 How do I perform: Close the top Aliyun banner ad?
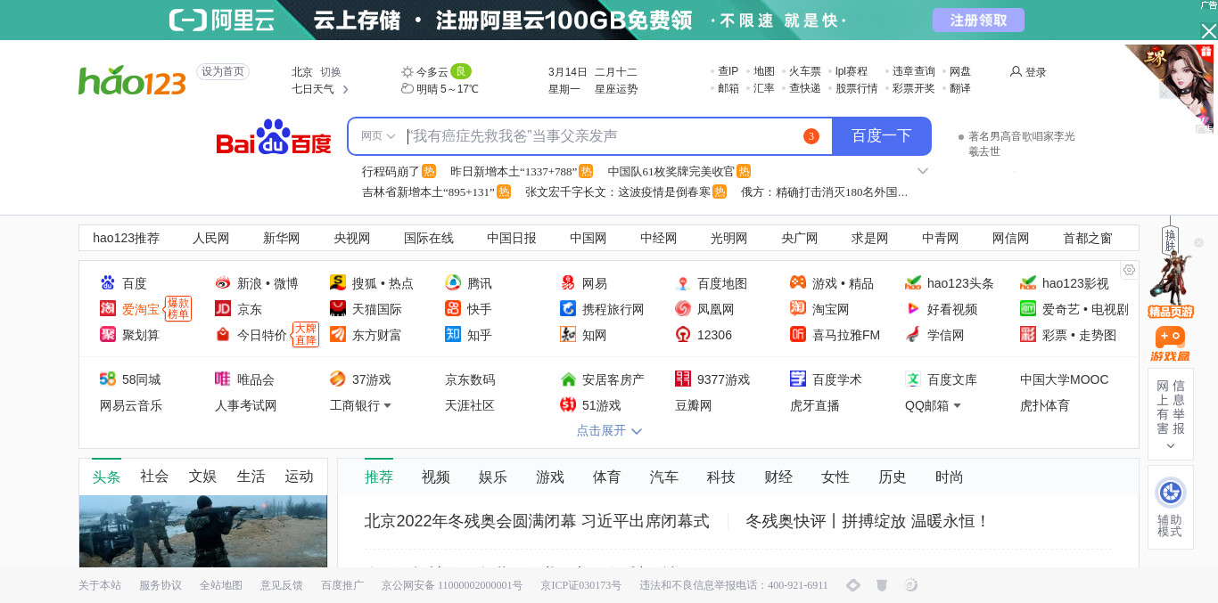pyautogui.click(x=1208, y=31)
